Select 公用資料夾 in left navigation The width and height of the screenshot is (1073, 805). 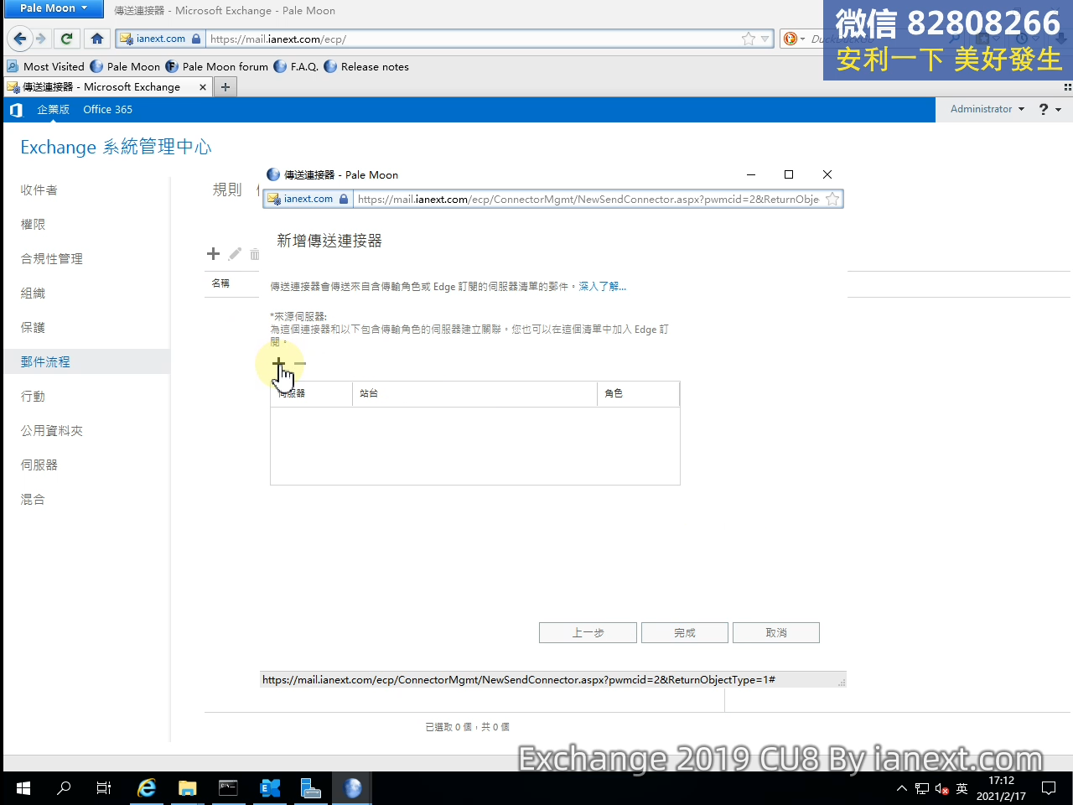coord(51,431)
